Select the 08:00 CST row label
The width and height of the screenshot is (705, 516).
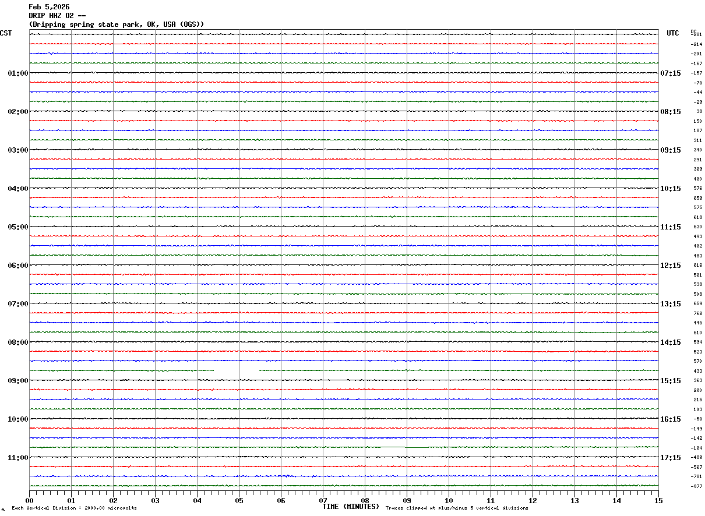coord(18,342)
